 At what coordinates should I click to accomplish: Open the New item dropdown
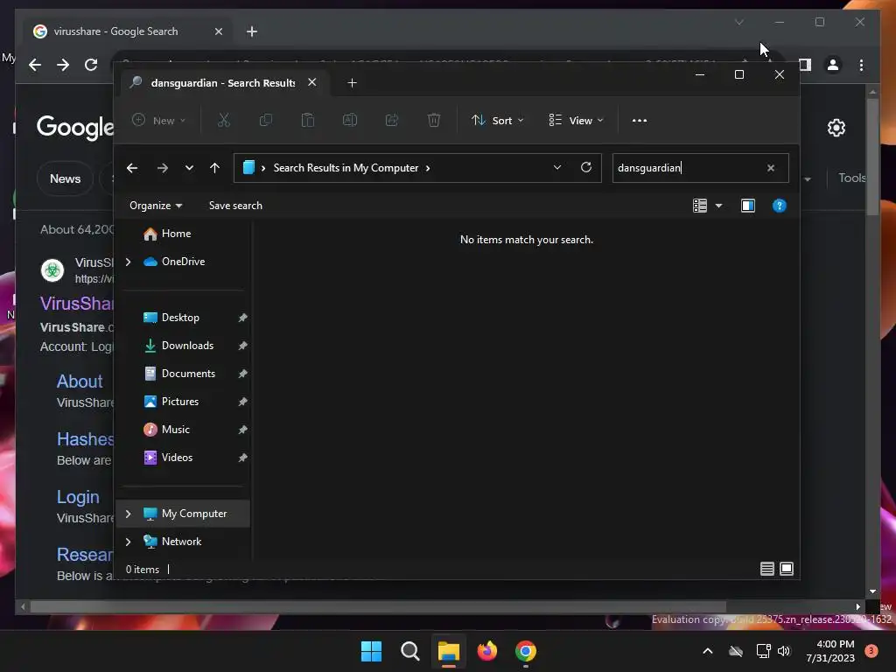click(x=159, y=121)
